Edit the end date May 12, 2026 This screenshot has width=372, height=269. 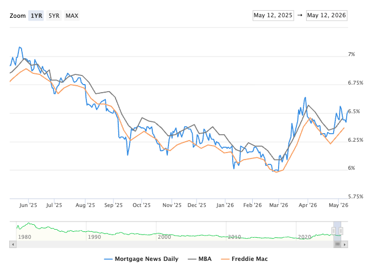[x=327, y=16]
